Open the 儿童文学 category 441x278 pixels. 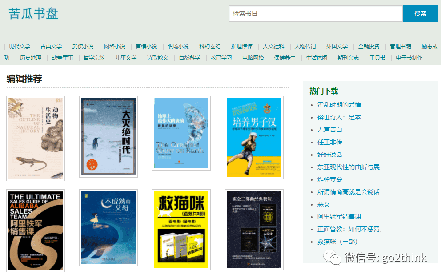coord(126,58)
